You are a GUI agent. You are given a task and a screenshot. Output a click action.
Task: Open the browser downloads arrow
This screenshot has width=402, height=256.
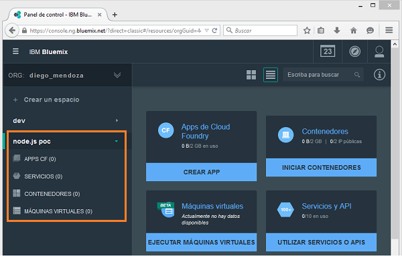pos(337,31)
